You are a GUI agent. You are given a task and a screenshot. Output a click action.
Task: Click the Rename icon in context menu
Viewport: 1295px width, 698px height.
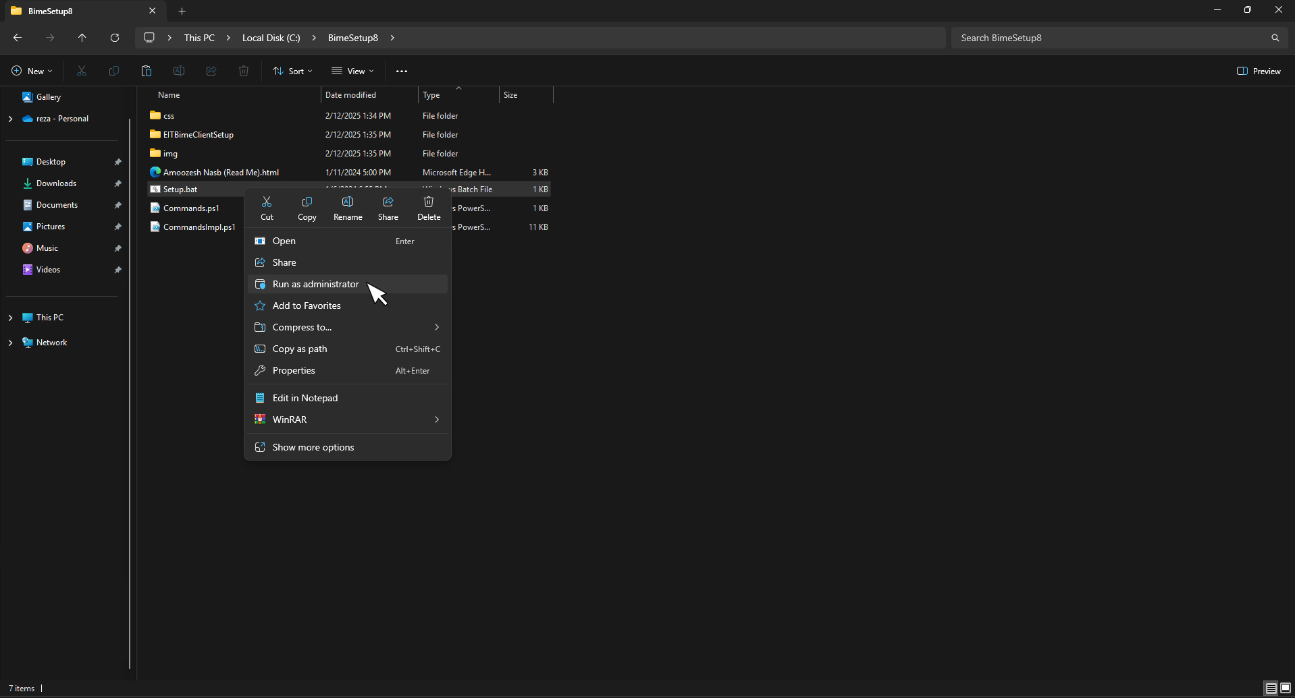[348, 202]
